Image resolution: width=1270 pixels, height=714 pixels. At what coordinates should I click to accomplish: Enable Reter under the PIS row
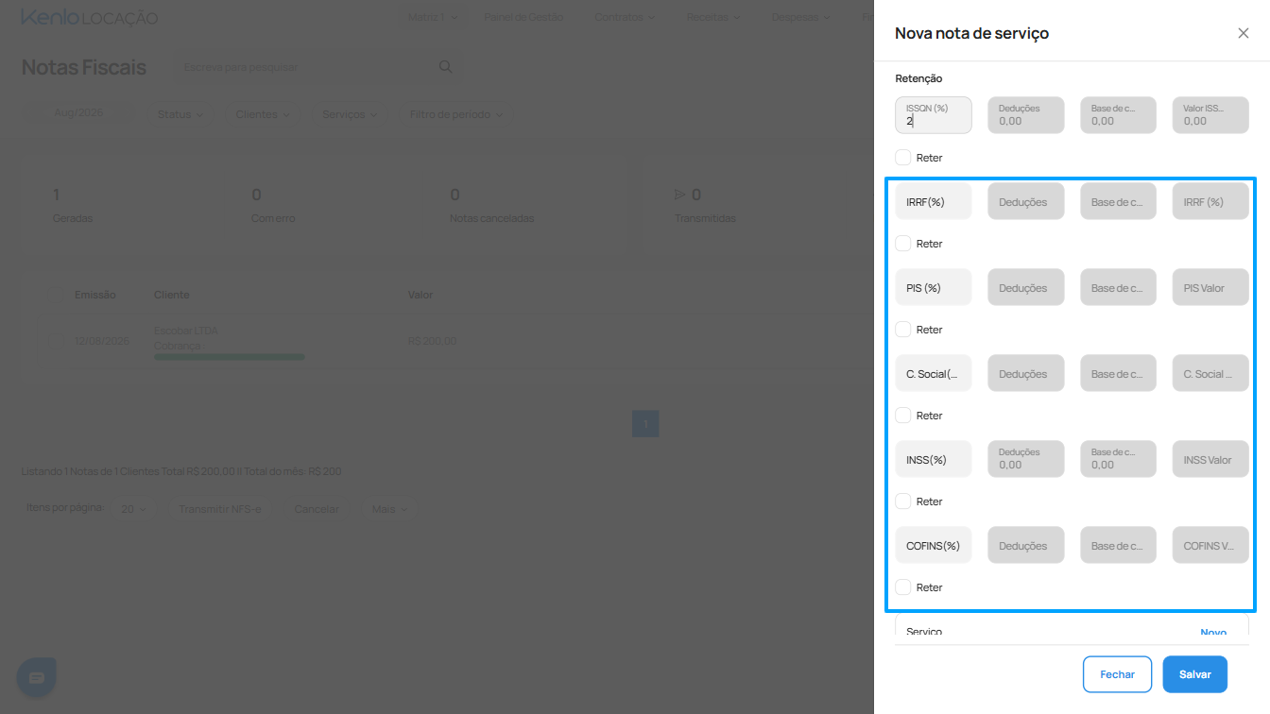click(x=903, y=330)
